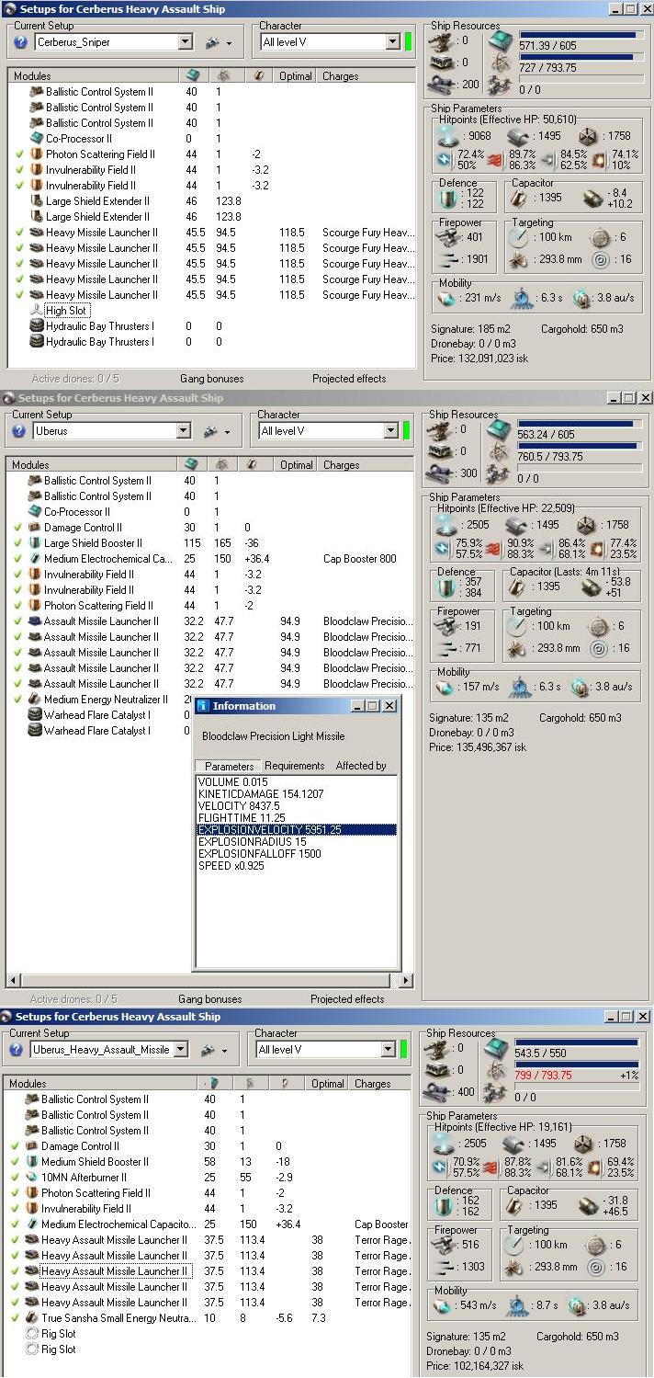
Task: Toggle Medium Energy Neutralizer II checkmark
Action: (18, 700)
